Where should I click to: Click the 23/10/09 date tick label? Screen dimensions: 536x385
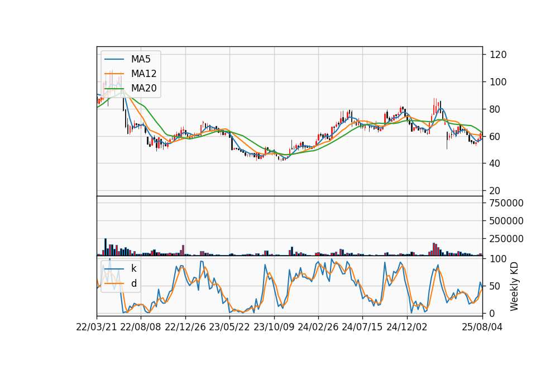point(274,327)
